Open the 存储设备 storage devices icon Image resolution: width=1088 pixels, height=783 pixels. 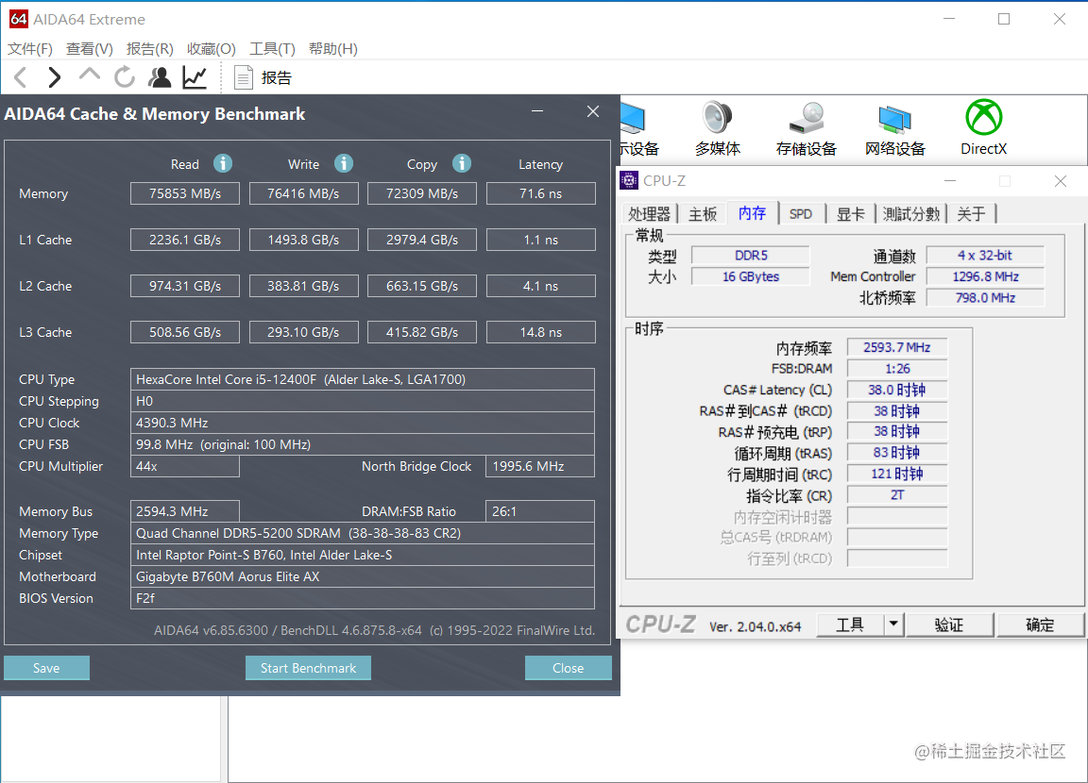click(x=807, y=128)
